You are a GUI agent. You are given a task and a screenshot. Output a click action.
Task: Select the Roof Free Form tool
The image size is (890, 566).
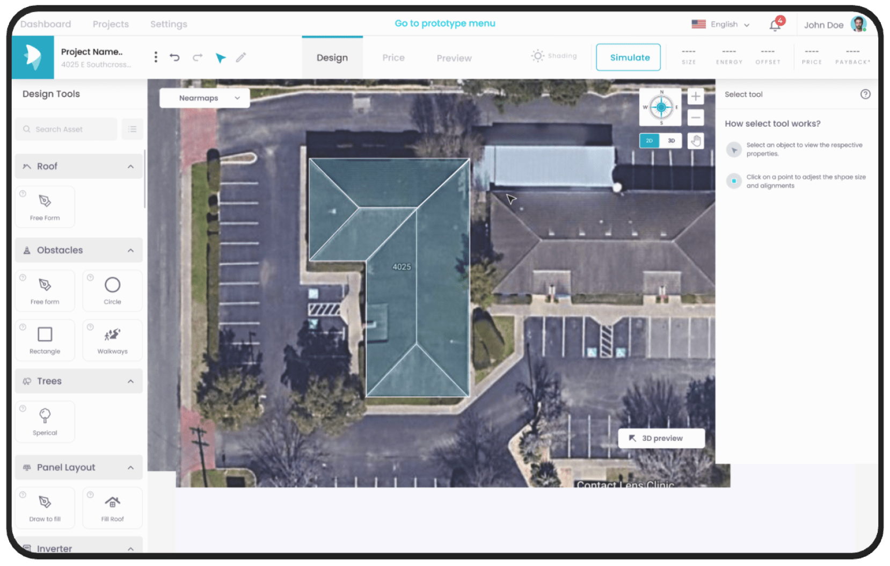pyautogui.click(x=45, y=207)
